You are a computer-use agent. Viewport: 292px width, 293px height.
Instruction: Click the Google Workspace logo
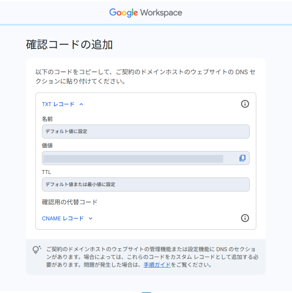[x=146, y=13]
